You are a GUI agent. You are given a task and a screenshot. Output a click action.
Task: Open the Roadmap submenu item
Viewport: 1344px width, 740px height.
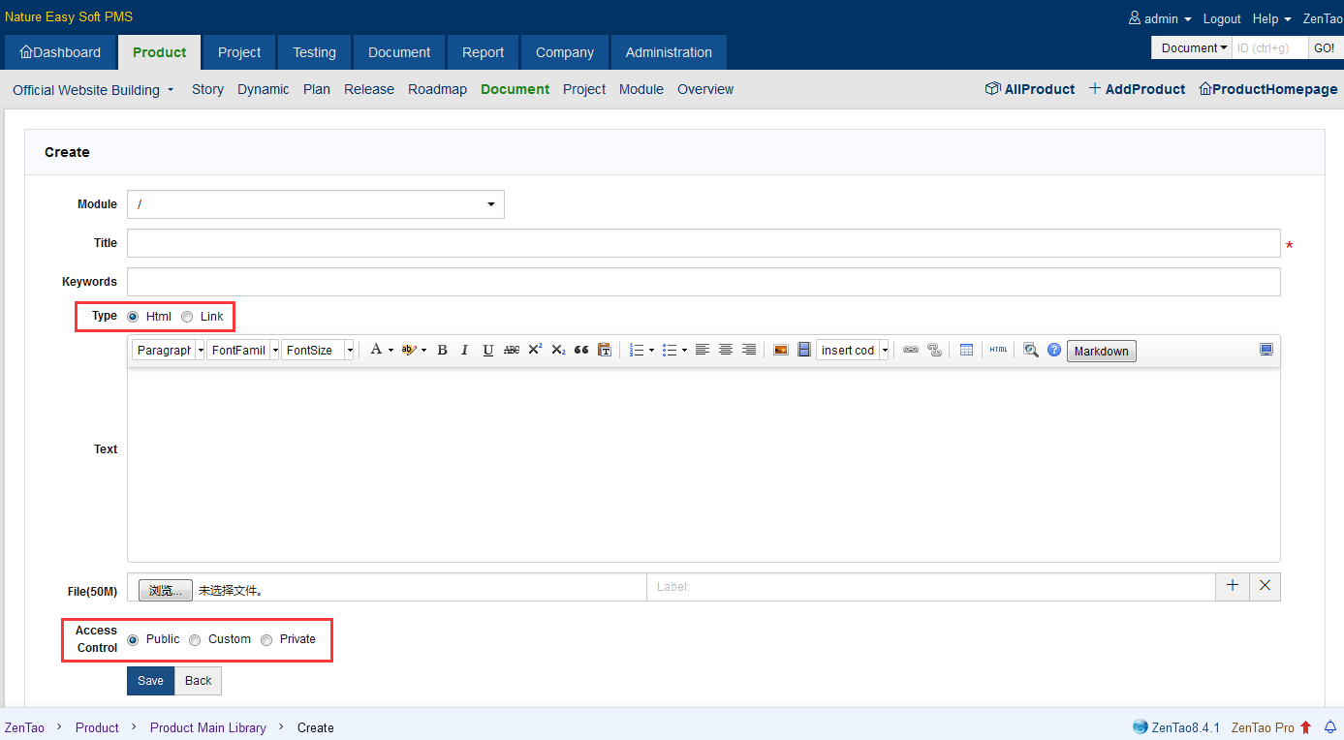tap(437, 89)
